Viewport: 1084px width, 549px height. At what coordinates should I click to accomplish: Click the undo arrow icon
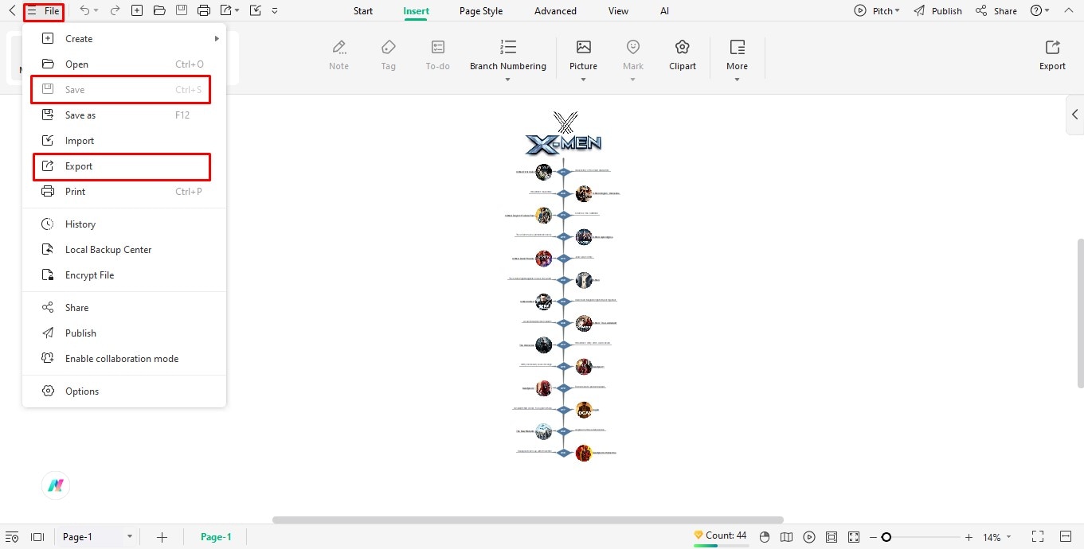point(84,11)
